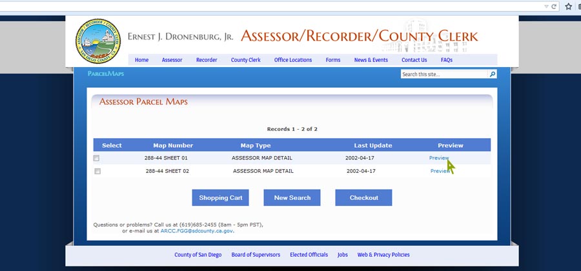Preview the SHEET 01 parcel map
Screen dimensions: 581x271
click(x=438, y=158)
